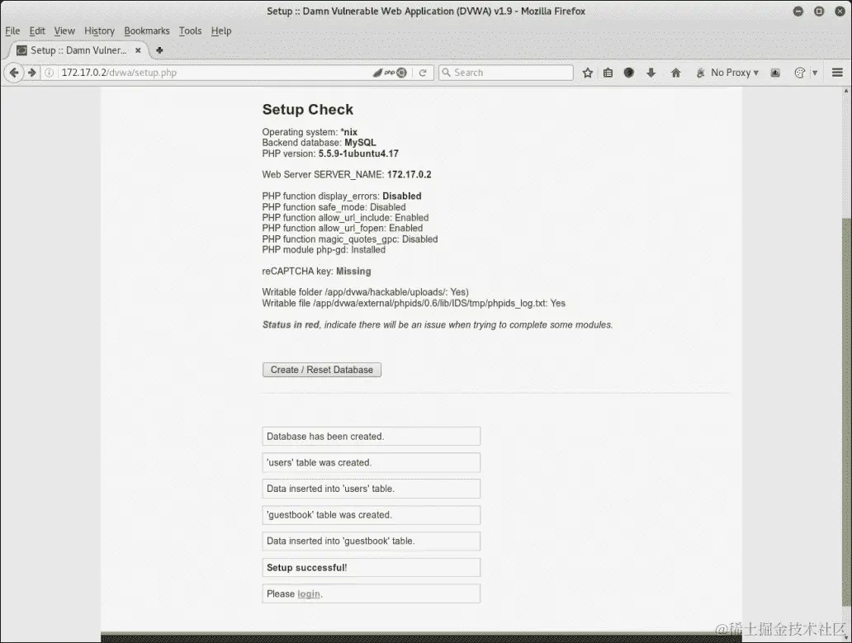Click 'Operating system: *nix' line
The width and height of the screenshot is (852, 643).
(x=310, y=132)
